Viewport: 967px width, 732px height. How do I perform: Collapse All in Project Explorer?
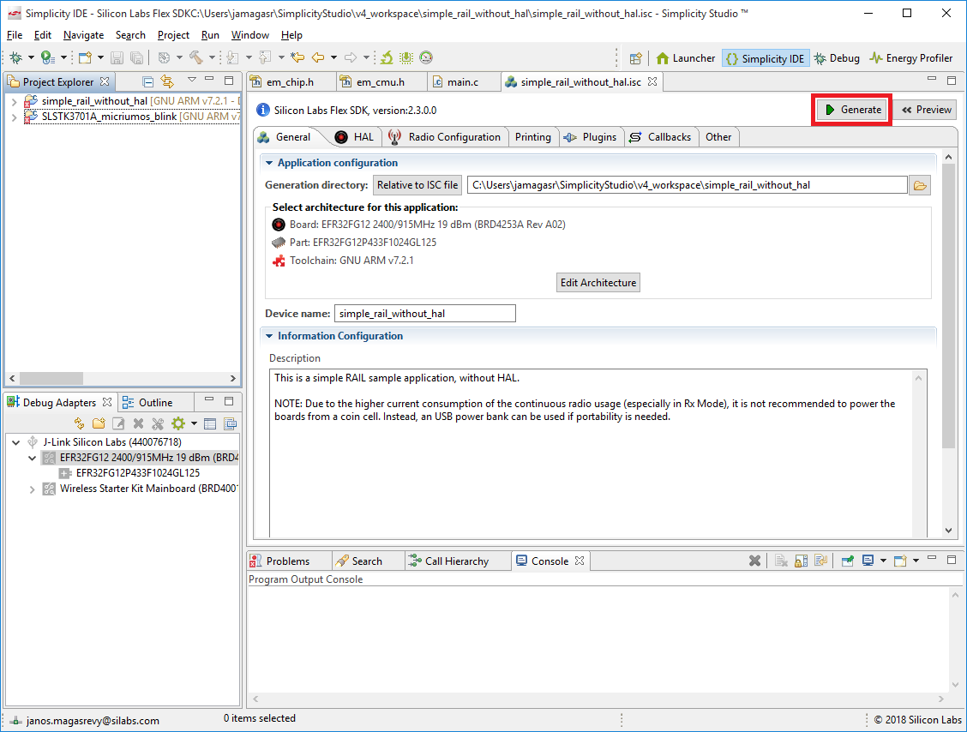click(148, 81)
